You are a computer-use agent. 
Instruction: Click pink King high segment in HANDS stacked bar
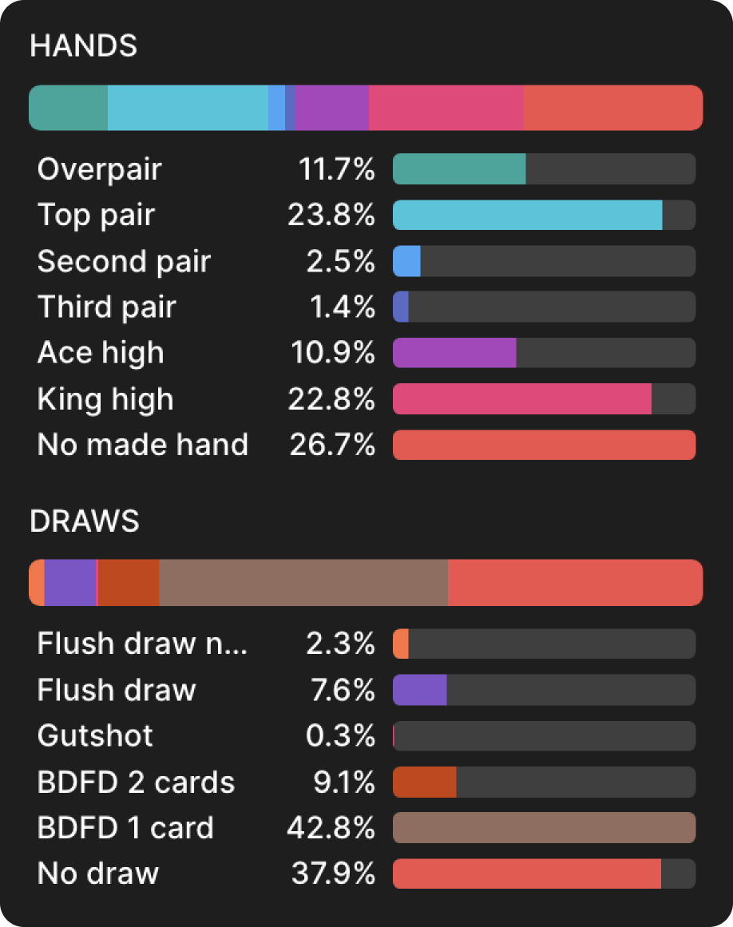tap(446, 108)
